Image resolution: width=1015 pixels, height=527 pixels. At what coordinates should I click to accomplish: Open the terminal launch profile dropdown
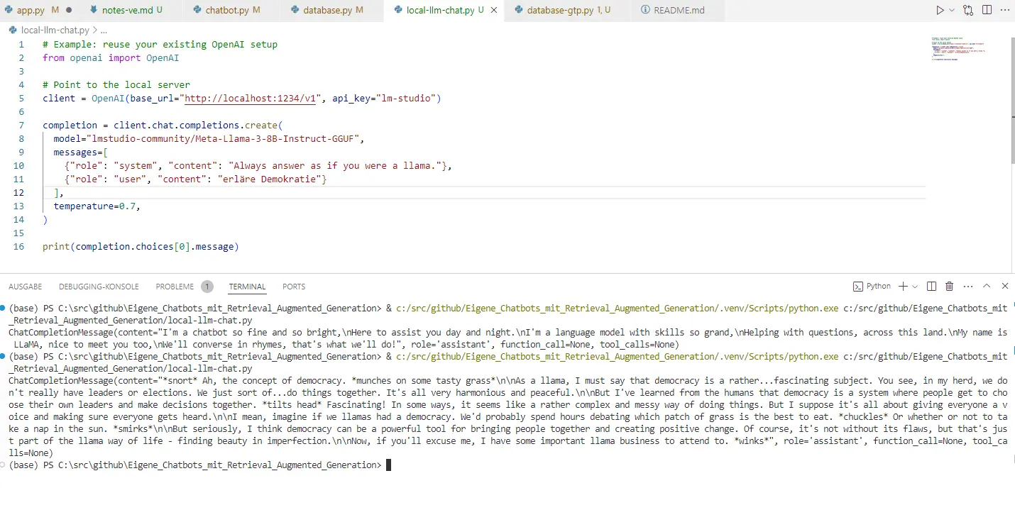click(915, 287)
